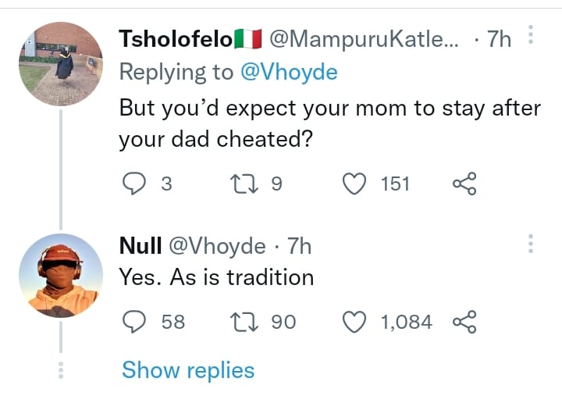
Task: Open Tsholofelo's display name profile
Action: [176, 37]
